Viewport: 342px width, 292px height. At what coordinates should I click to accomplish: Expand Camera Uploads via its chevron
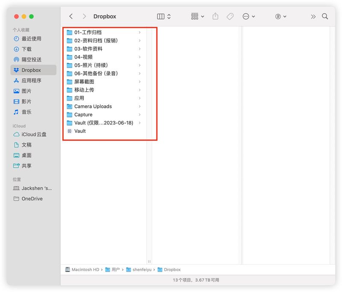pyautogui.click(x=140, y=106)
